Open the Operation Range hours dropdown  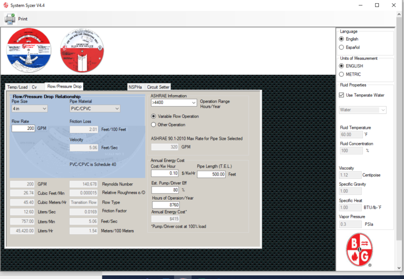point(174,103)
